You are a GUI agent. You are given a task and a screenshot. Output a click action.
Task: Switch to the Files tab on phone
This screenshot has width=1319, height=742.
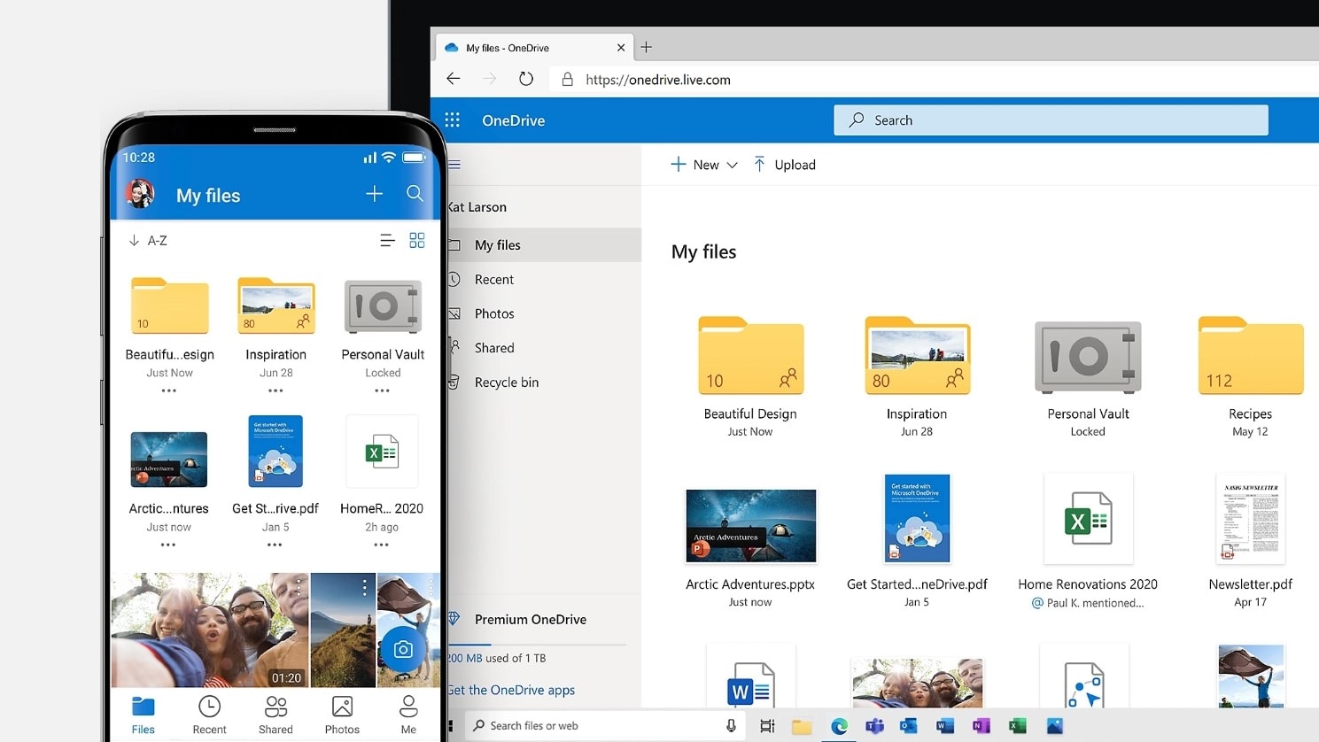coord(143,715)
